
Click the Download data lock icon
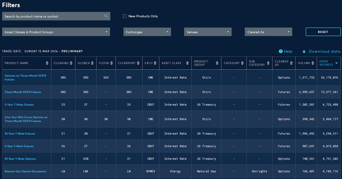click(x=304, y=51)
